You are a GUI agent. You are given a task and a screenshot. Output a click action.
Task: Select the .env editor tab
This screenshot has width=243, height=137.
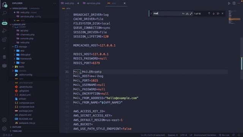point(114,3)
